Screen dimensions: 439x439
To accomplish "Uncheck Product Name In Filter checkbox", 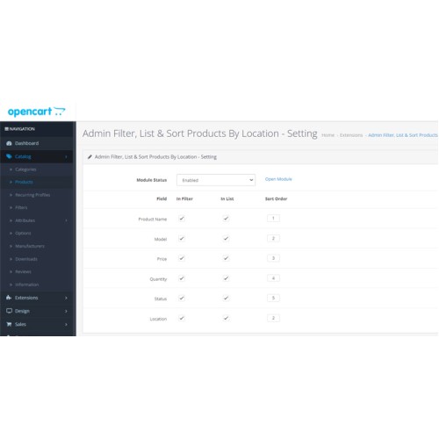I will 182,219.
